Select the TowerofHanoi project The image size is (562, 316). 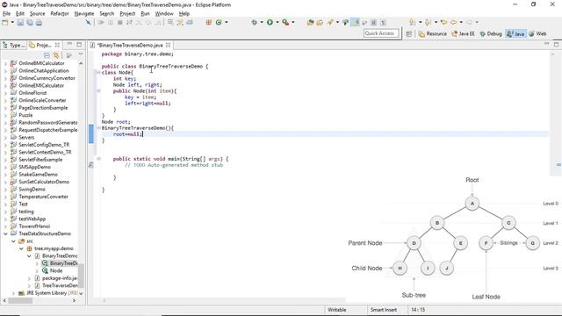(34, 226)
